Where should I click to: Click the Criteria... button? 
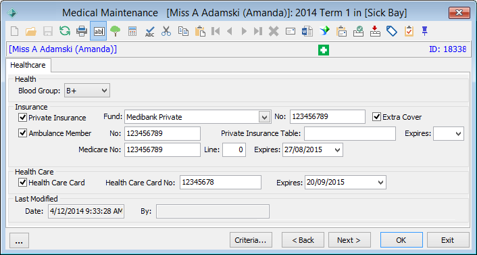point(251,240)
